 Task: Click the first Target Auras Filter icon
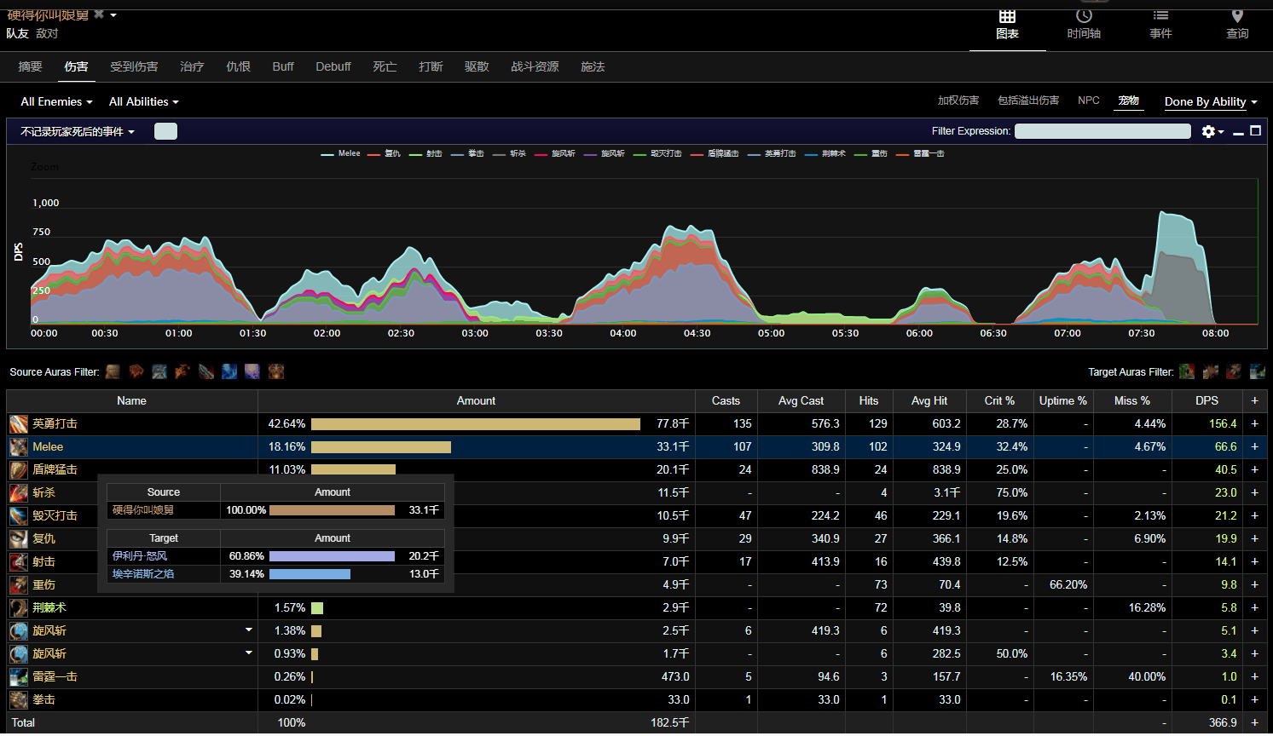tap(1187, 371)
